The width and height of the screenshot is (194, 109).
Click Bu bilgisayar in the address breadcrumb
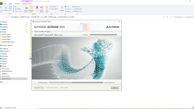[x=15, y=17]
